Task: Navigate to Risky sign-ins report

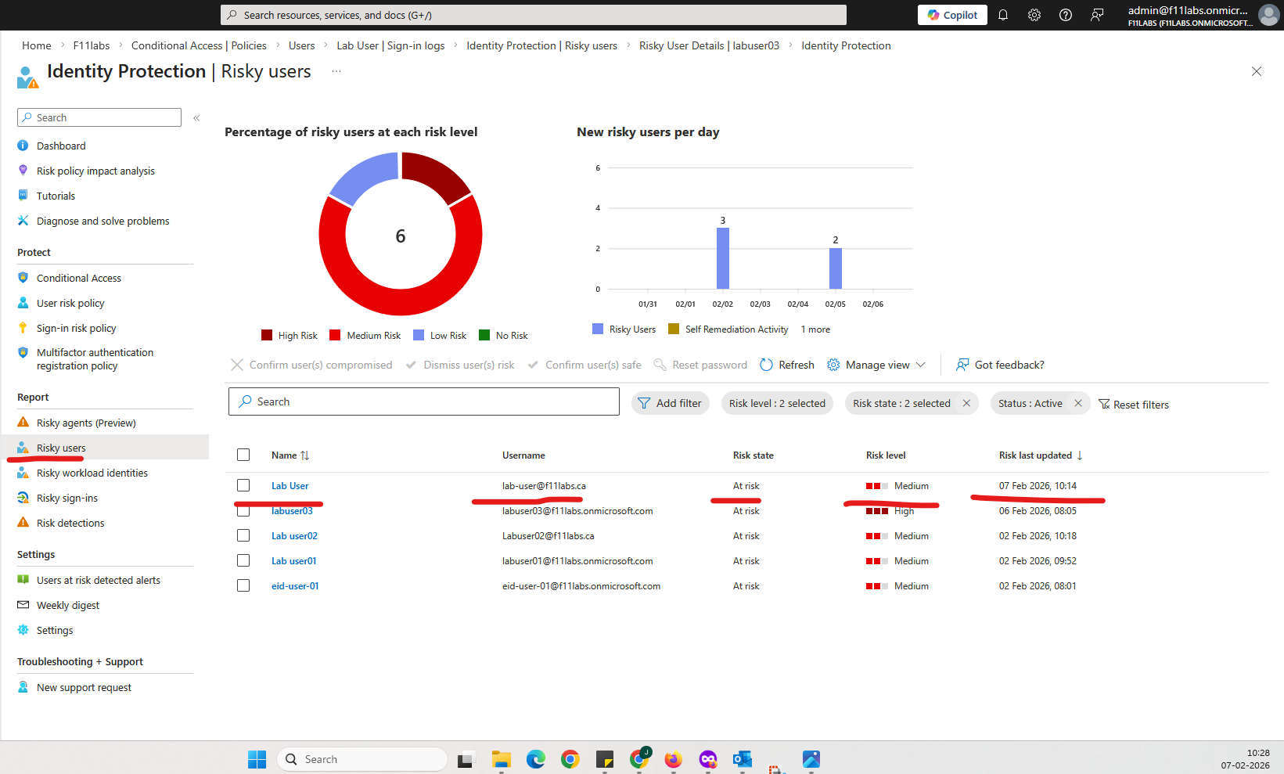Action: click(67, 497)
